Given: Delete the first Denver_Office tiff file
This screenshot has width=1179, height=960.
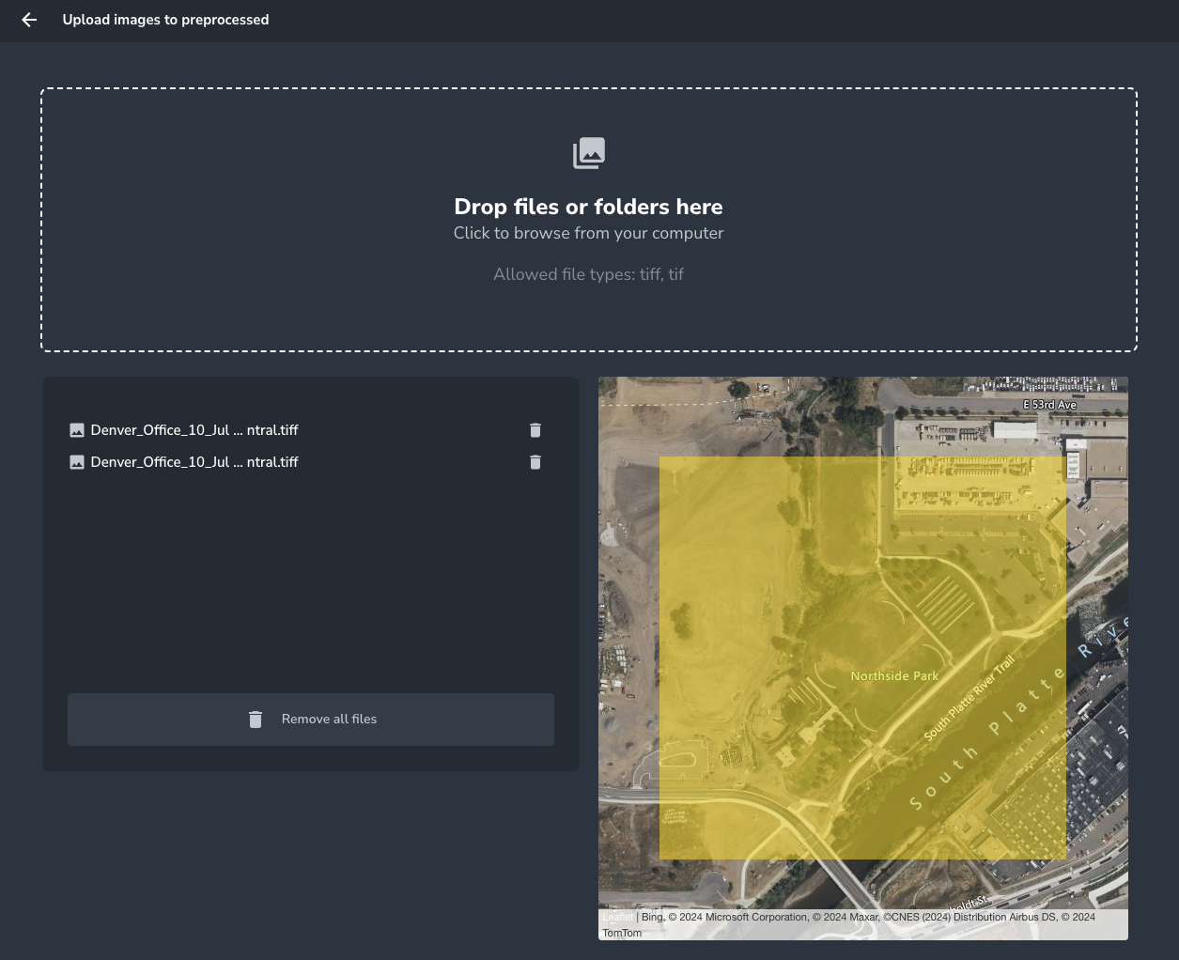Looking at the screenshot, I should click(x=535, y=430).
